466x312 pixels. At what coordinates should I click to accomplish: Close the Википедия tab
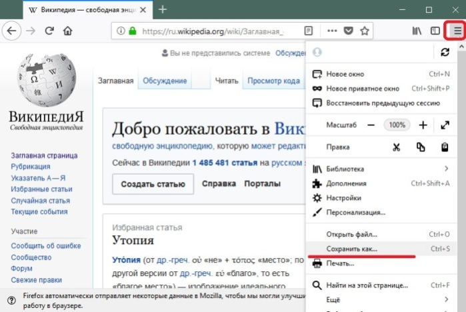coord(143,10)
